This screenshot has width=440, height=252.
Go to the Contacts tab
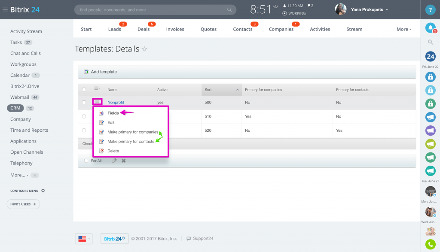tap(243, 29)
